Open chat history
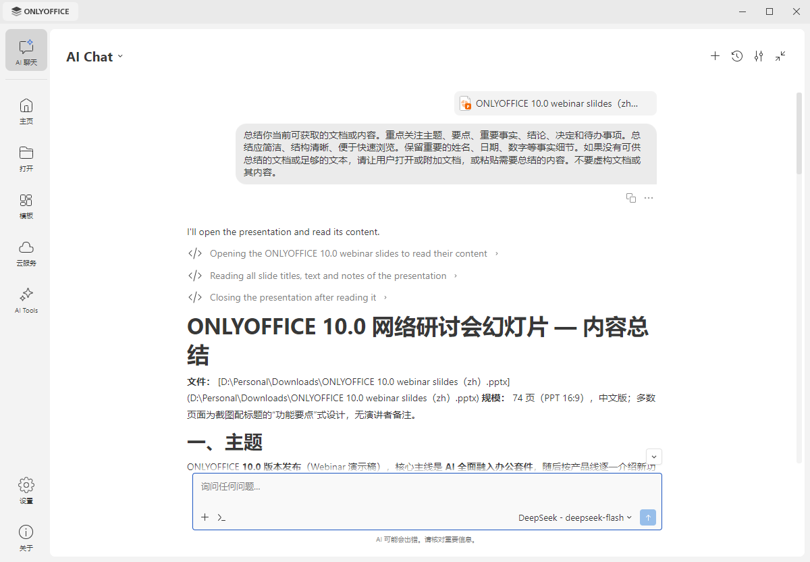Viewport: 810px width, 562px height. [x=737, y=56]
